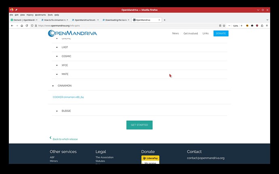Click the forward navigation arrow
The width and height of the screenshot is (279, 174).
17,25
